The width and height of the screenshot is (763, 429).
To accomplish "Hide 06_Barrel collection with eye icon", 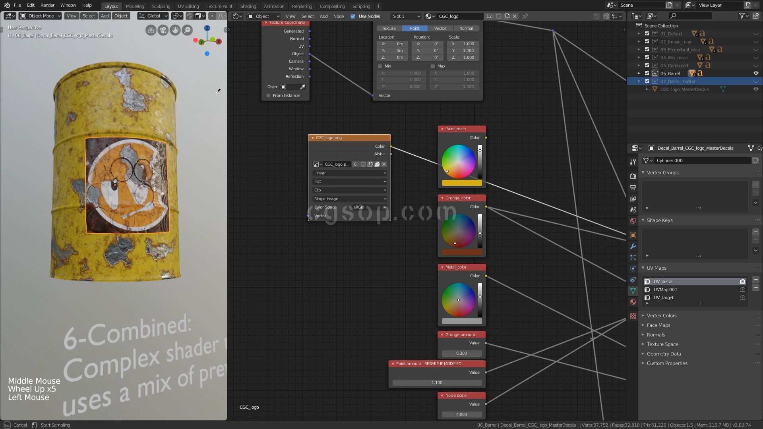I will (756, 73).
